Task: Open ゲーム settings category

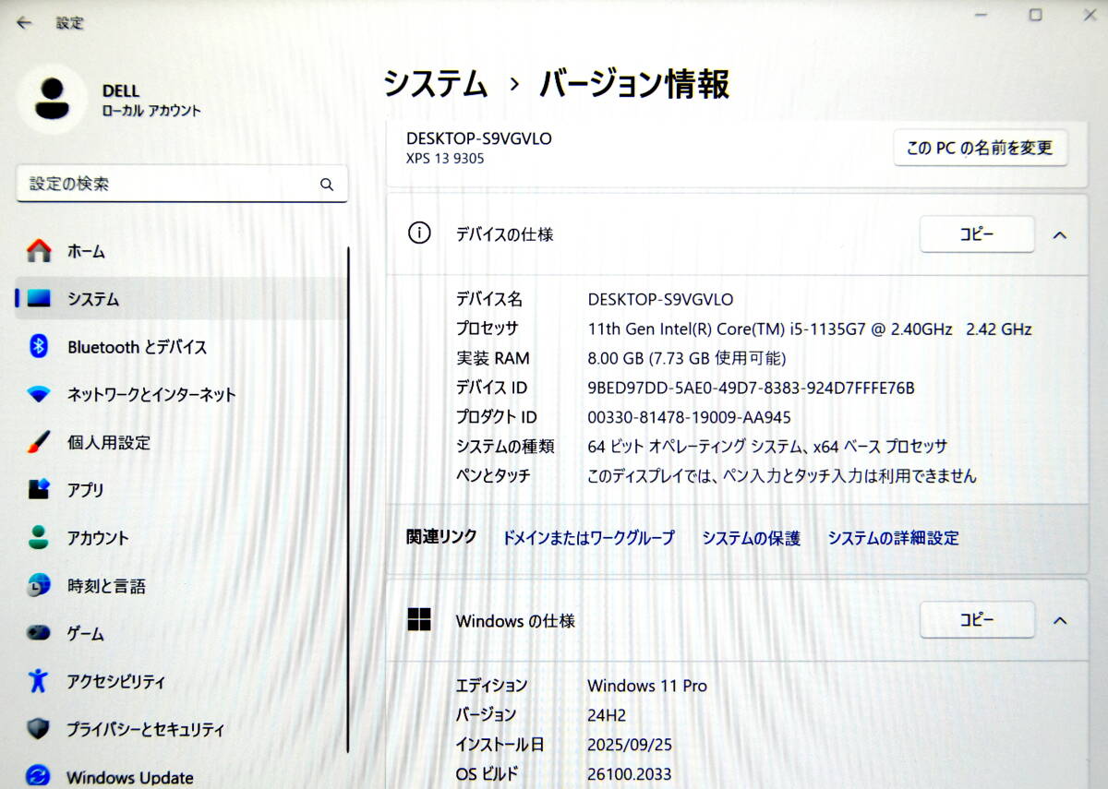Action: point(181,634)
